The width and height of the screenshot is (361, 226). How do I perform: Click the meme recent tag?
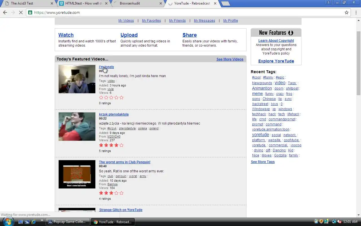(257, 94)
